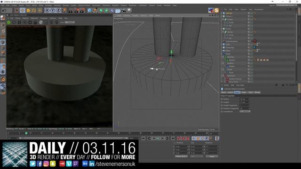Click Octane Live Viewer green gear icon
This screenshot has width=301, height=169.
click(9, 23)
